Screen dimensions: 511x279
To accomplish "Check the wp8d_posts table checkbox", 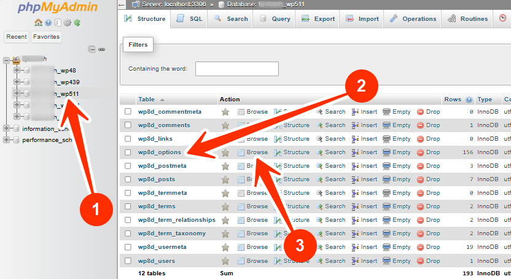I will pyautogui.click(x=128, y=179).
